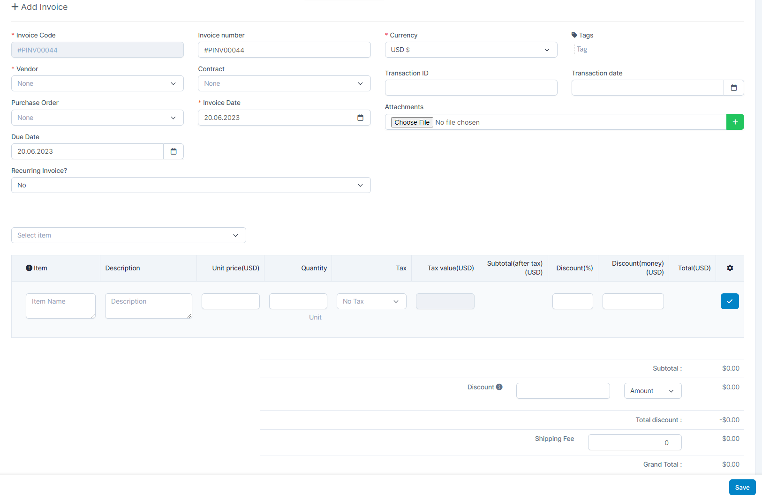Screen dimensions: 762x499
Task: Focus the Transaction ID field
Action: (471, 88)
